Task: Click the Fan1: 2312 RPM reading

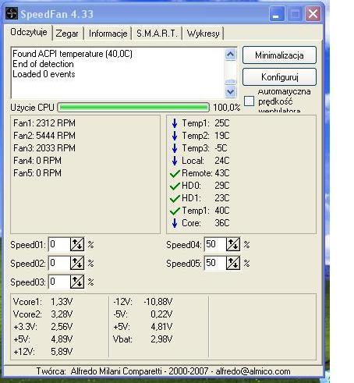Action: point(44,123)
